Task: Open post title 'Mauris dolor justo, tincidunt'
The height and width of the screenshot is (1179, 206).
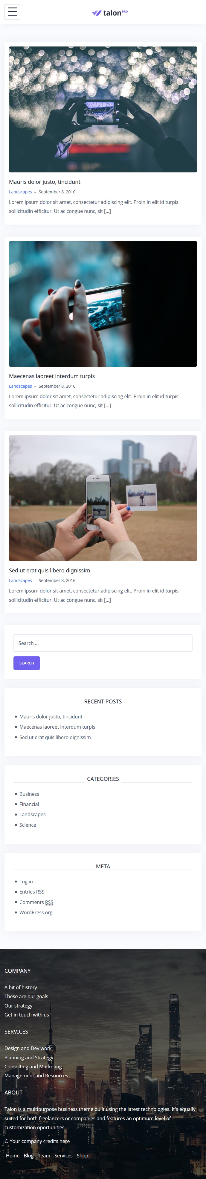Action: pos(44,182)
